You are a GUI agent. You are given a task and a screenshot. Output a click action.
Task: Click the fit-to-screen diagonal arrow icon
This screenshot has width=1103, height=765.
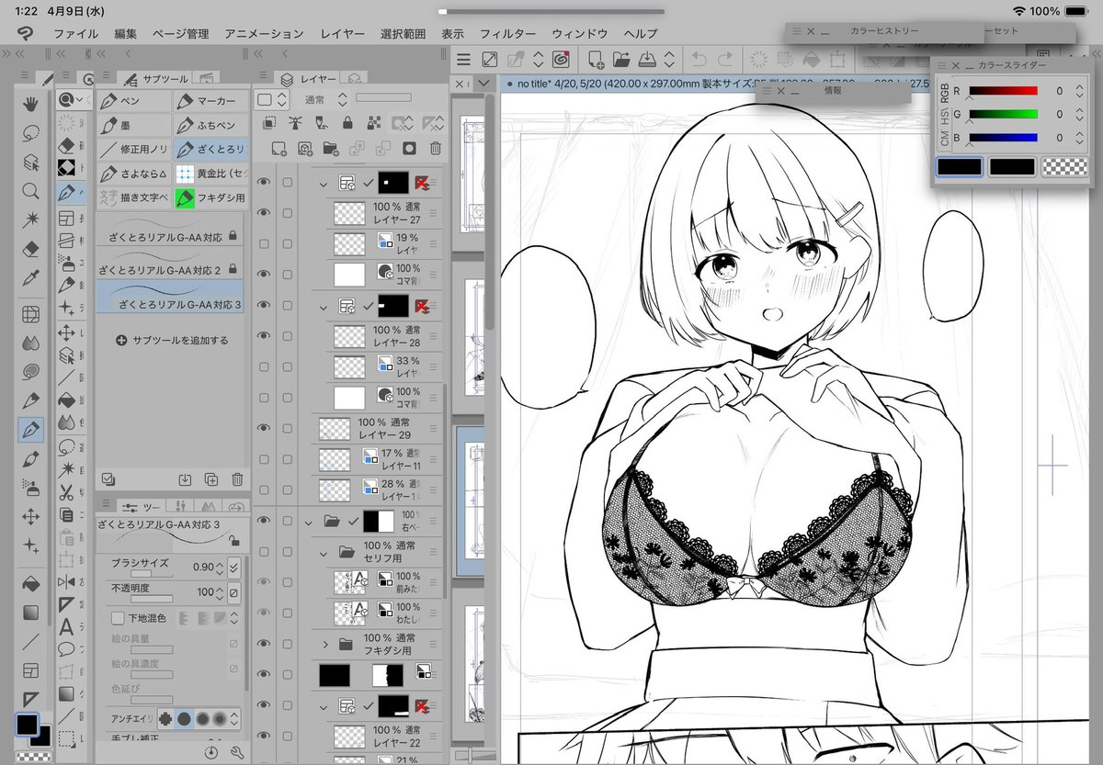[490, 60]
